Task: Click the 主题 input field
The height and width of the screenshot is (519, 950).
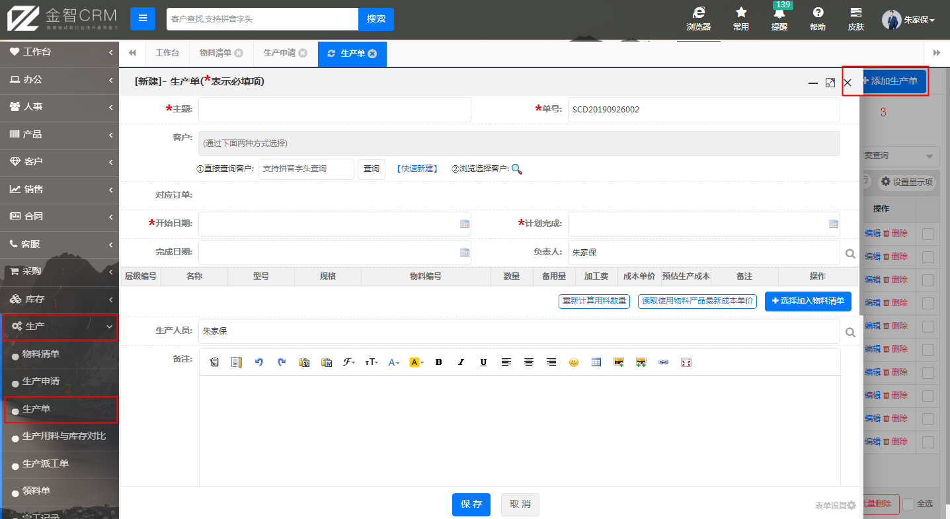Action: point(335,110)
